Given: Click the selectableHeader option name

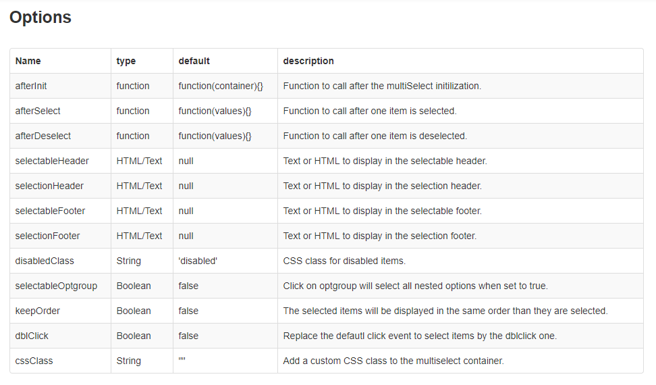Looking at the screenshot, I should (x=52, y=161).
